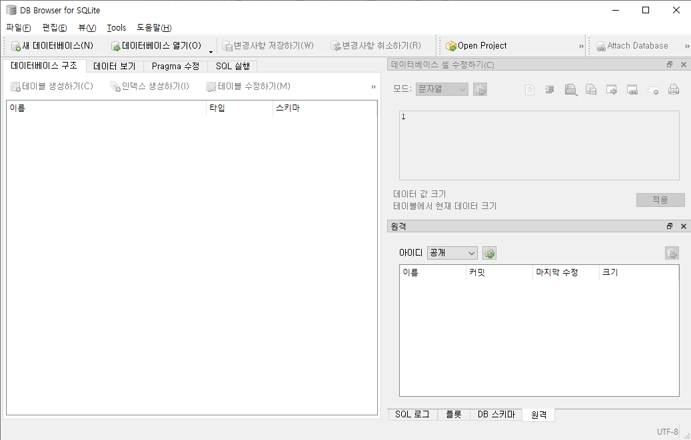Float the 데이터베이스 셀 수정하기 panel
Viewport: 691px width, 440px height.
[x=670, y=65]
